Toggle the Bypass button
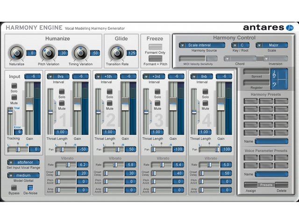 pyautogui.click(x=14, y=188)
